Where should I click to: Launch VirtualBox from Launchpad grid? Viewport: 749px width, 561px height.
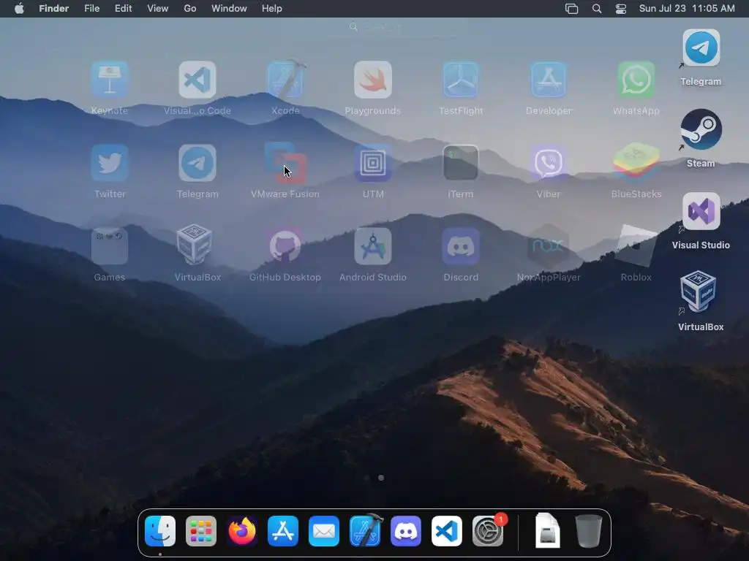click(x=195, y=244)
